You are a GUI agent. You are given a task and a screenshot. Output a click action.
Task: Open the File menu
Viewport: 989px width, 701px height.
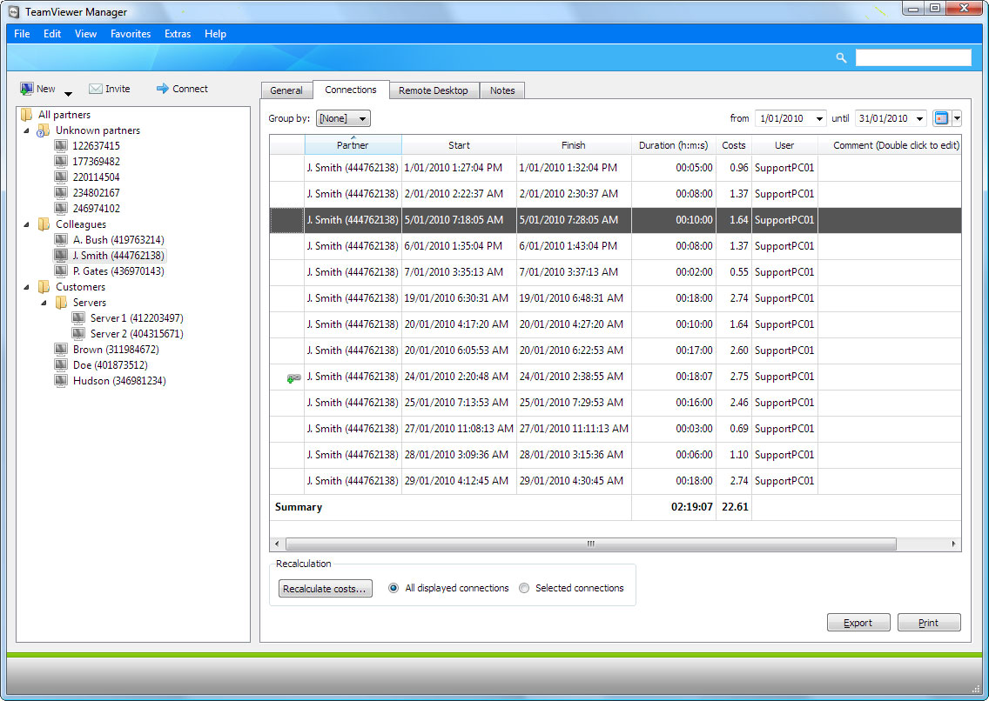22,34
